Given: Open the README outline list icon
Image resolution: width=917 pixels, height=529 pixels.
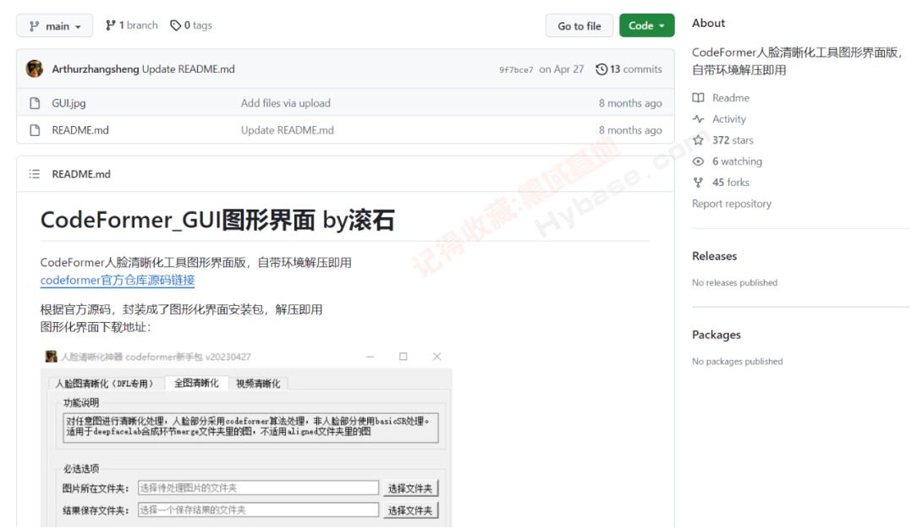Looking at the screenshot, I should click(35, 174).
